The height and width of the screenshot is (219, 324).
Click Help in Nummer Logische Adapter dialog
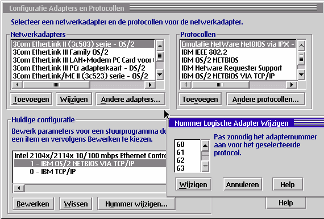click(288, 184)
